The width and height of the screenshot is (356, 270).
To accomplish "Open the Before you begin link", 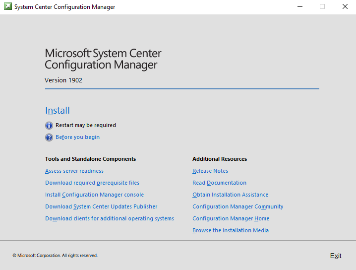I will [x=78, y=137].
